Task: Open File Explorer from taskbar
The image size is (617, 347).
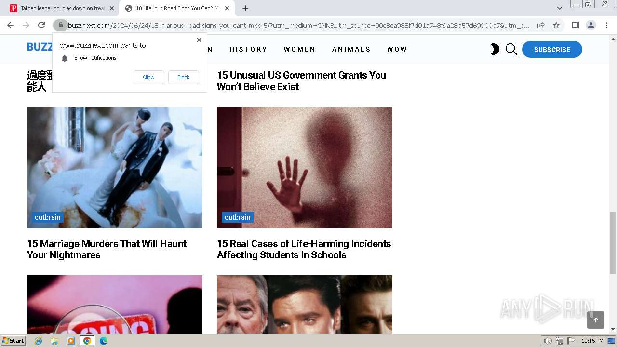Action: click(54, 341)
